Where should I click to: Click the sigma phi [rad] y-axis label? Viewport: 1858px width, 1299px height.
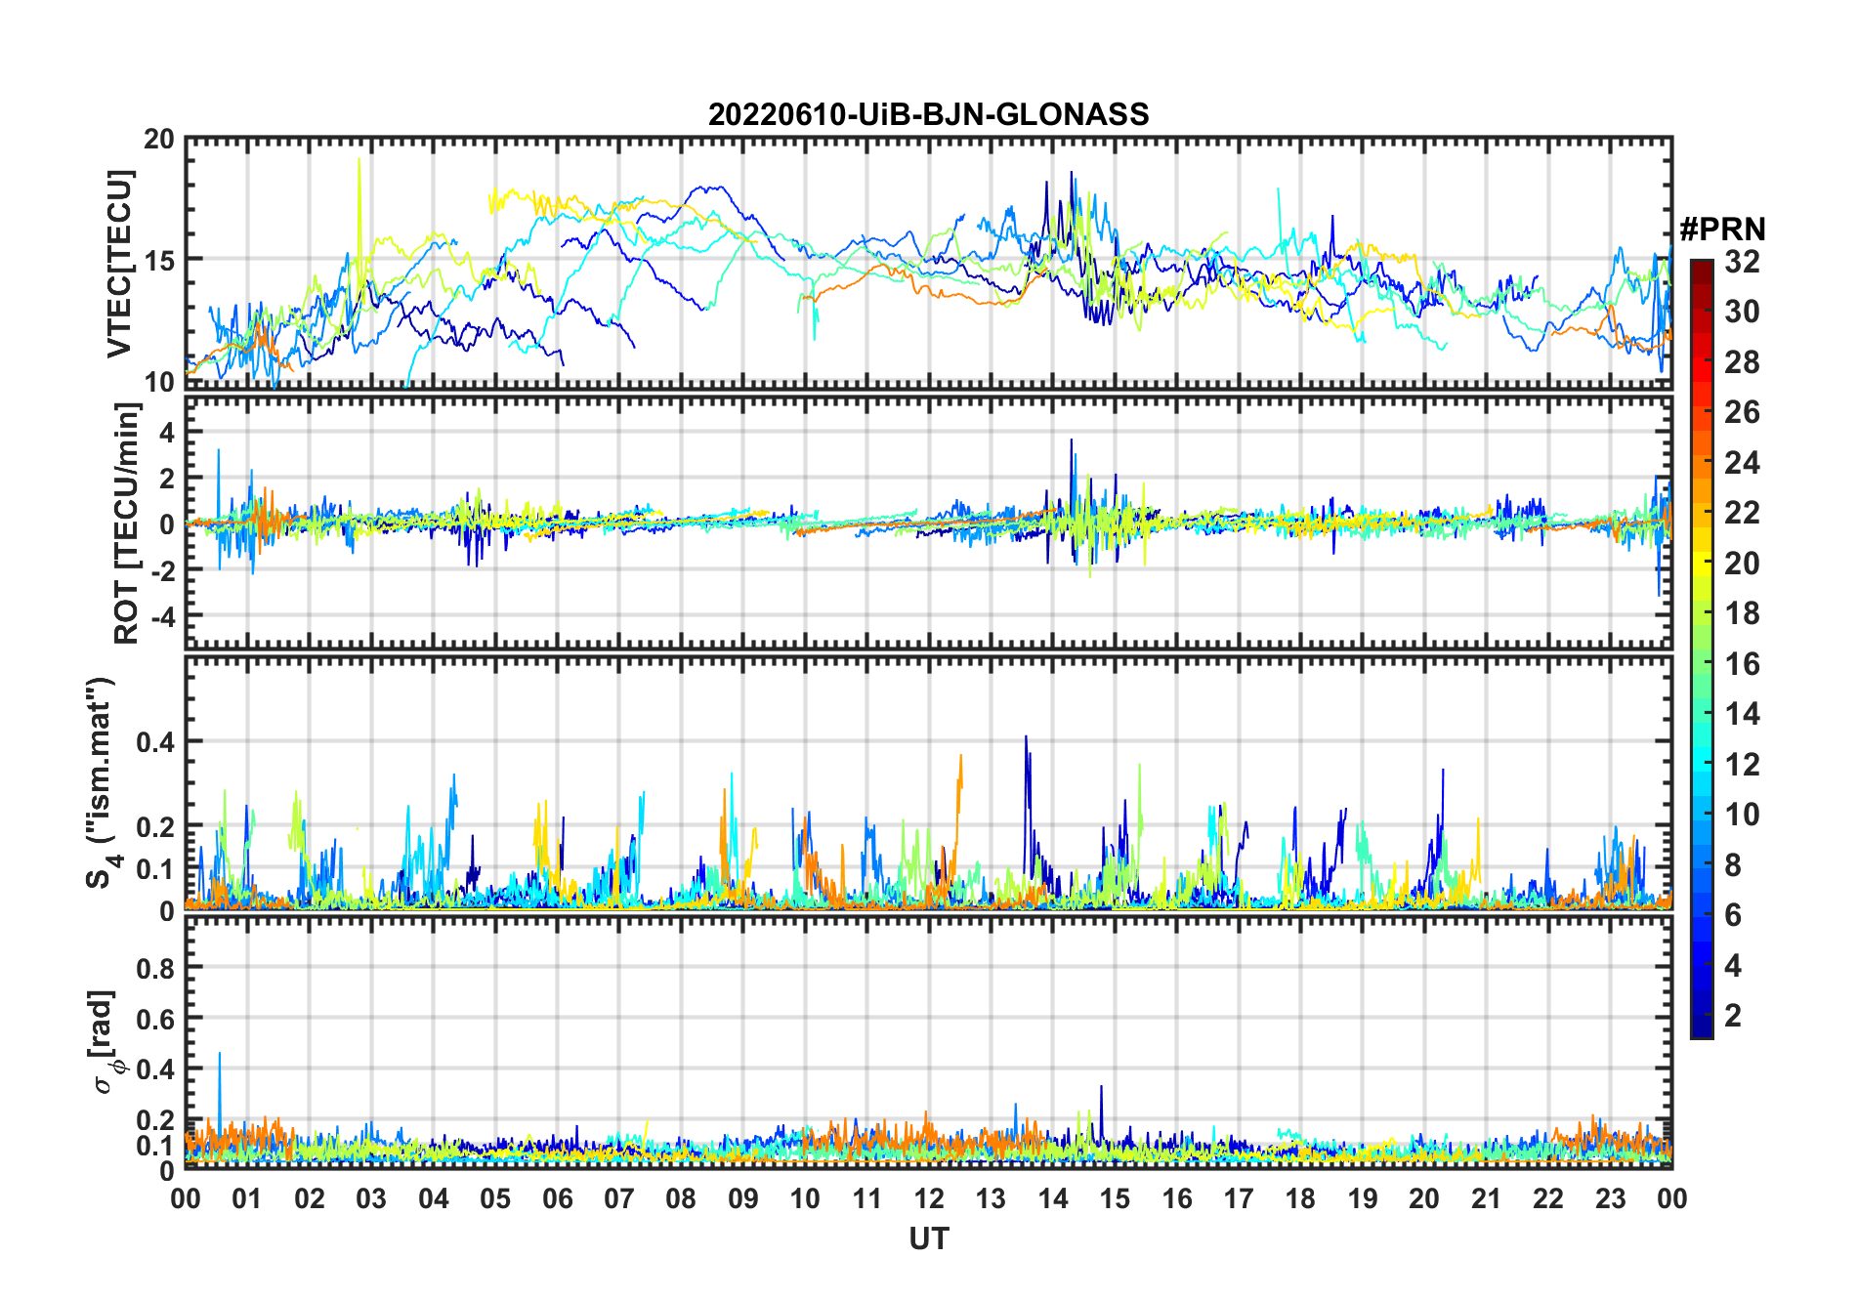(x=105, y=1042)
